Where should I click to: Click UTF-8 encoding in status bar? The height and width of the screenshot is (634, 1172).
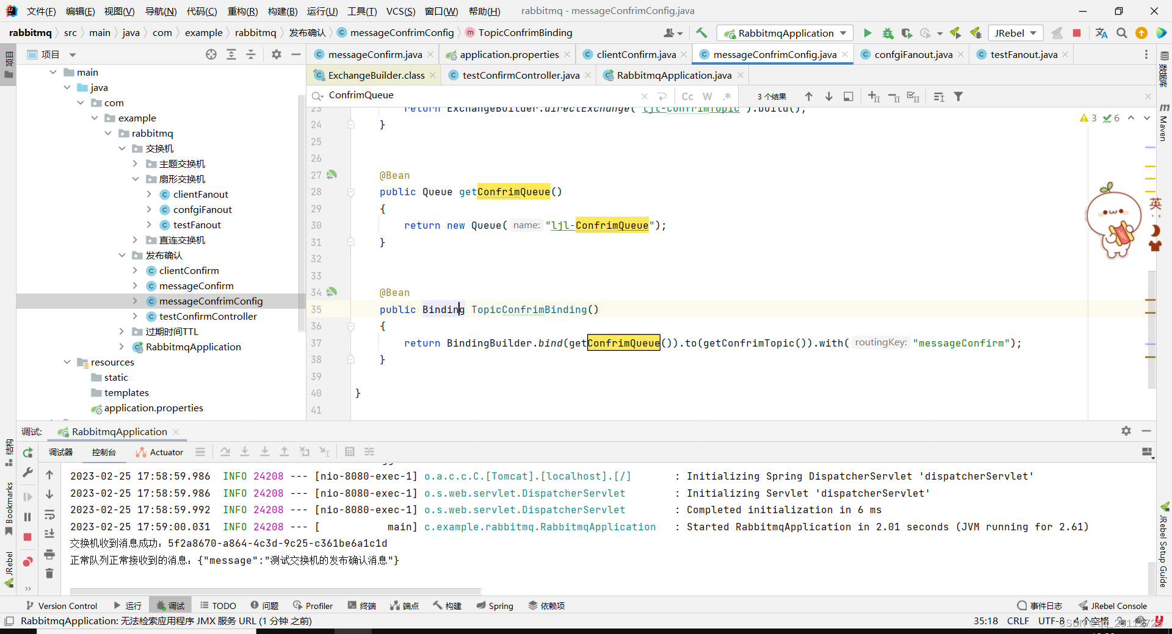coord(1051,621)
